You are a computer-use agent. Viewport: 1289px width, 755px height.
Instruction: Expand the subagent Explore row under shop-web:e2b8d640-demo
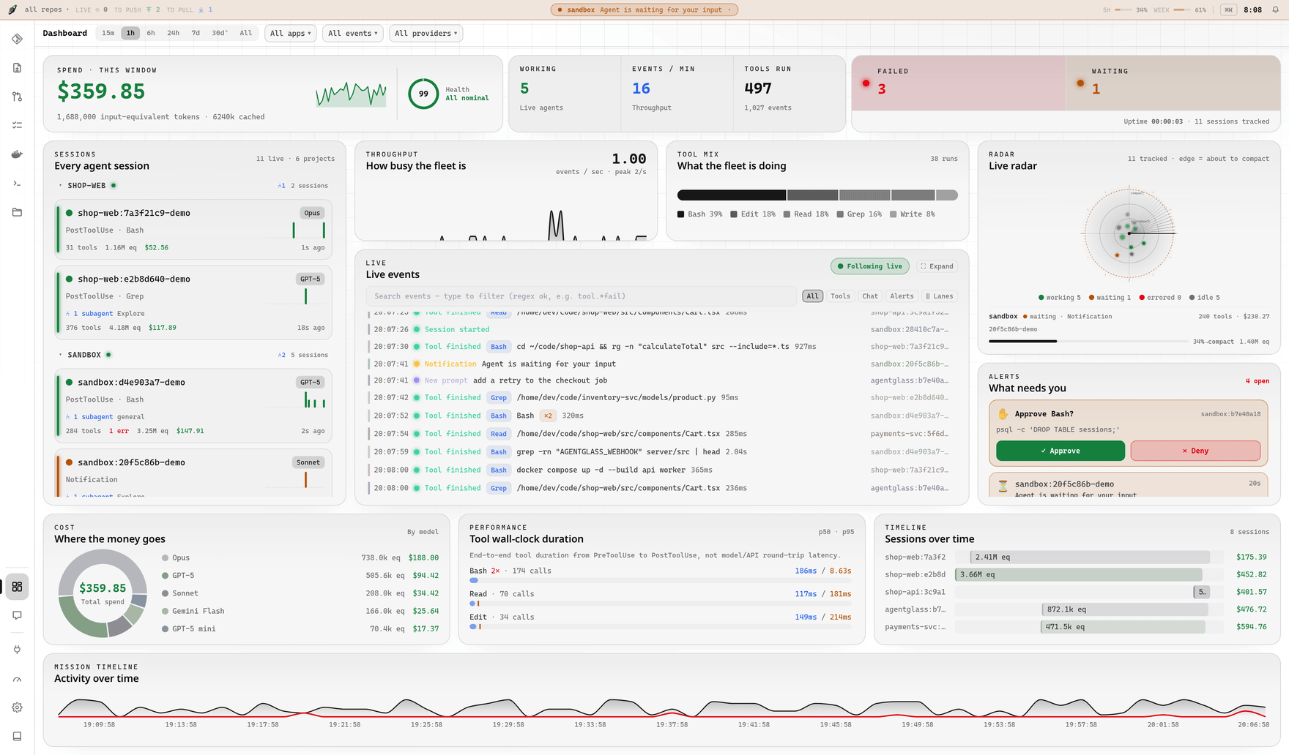pos(105,313)
